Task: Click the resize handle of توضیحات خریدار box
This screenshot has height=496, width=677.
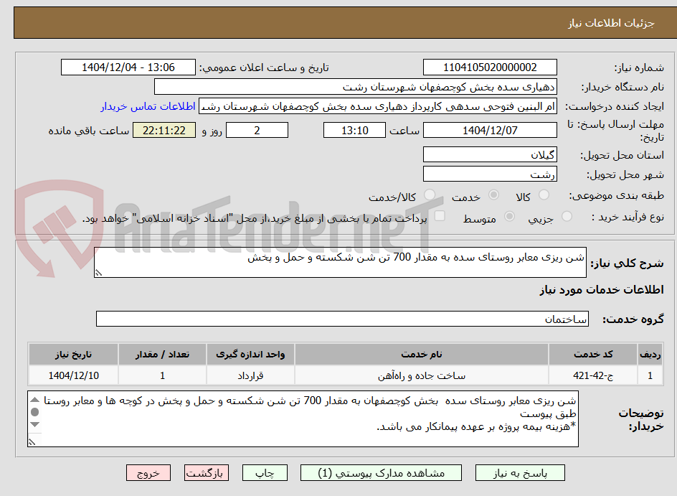Action: pyautogui.click(x=32, y=442)
